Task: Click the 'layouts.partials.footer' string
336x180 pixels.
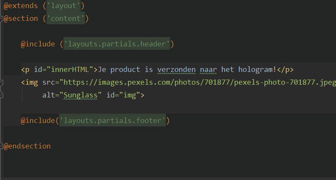Action: coord(113,120)
